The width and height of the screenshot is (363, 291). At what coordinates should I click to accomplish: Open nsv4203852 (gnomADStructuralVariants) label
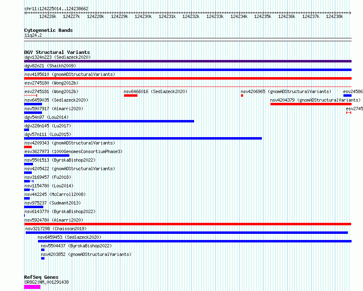(x=86, y=254)
